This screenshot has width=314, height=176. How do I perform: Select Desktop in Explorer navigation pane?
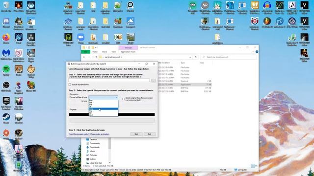coord(93,139)
